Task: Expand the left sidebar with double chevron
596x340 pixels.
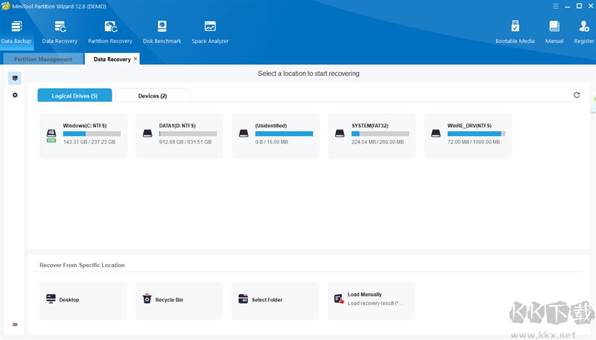Action: (x=15, y=324)
